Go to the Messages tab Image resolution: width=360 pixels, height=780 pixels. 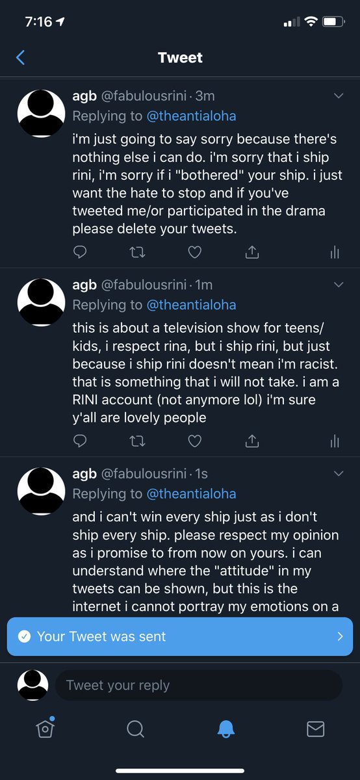pyautogui.click(x=315, y=729)
